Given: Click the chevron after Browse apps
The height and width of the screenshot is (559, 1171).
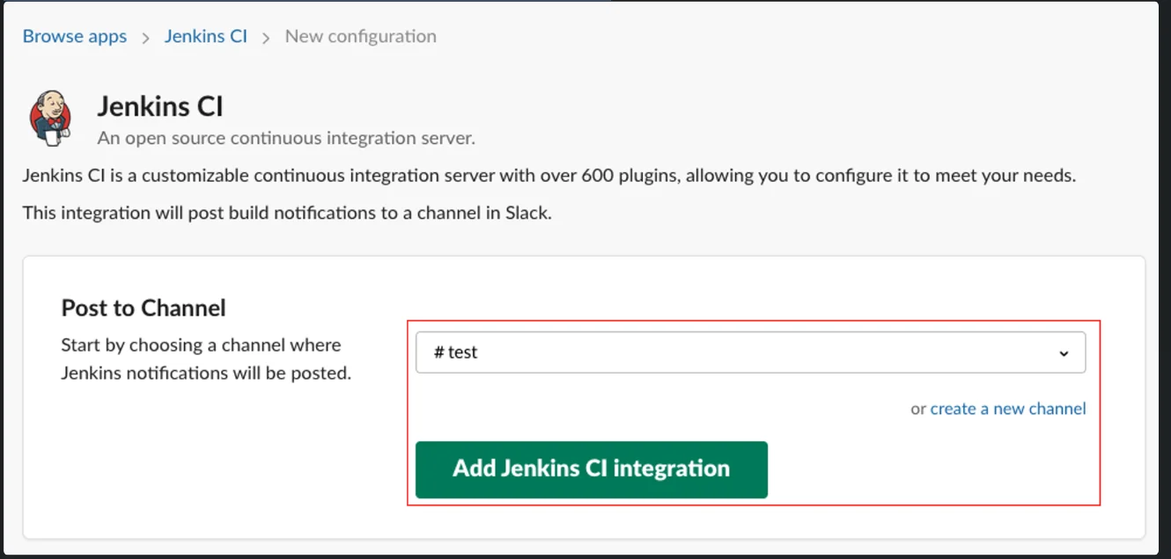Looking at the screenshot, I should coord(146,38).
